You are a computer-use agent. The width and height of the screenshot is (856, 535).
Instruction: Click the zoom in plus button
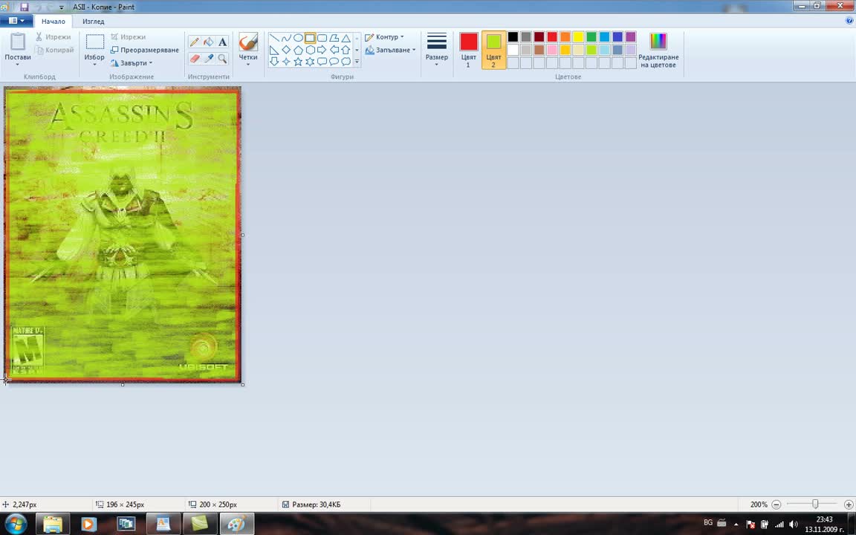click(849, 505)
